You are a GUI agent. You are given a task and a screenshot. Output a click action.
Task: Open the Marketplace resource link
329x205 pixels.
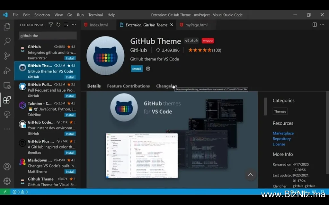click(x=283, y=133)
